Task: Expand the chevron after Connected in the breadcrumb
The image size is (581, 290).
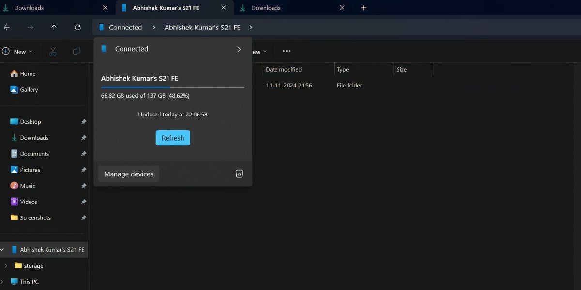Action: tap(153, 28)
